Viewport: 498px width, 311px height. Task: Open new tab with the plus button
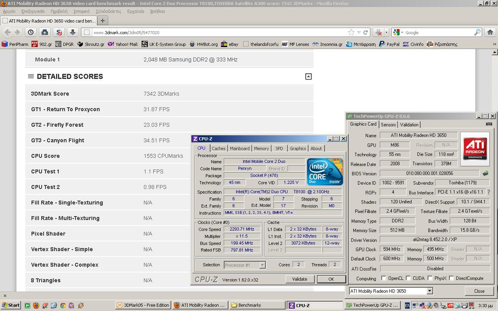103,21
